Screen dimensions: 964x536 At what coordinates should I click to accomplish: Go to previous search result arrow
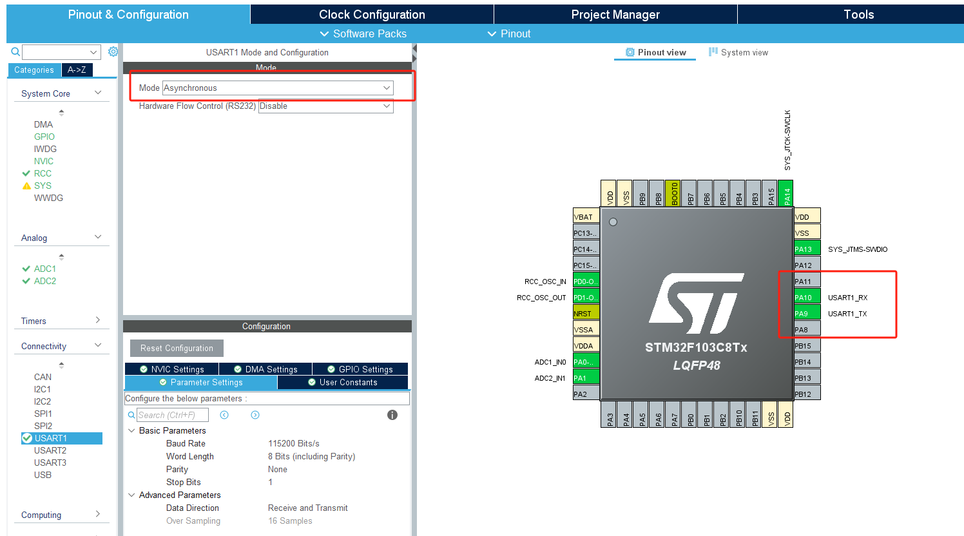224,415
